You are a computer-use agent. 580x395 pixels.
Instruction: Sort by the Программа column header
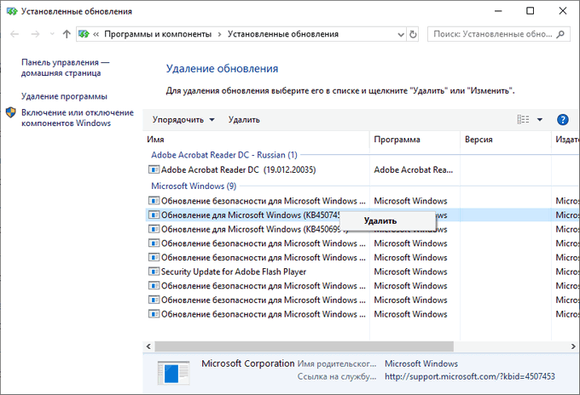pos(415,140)
